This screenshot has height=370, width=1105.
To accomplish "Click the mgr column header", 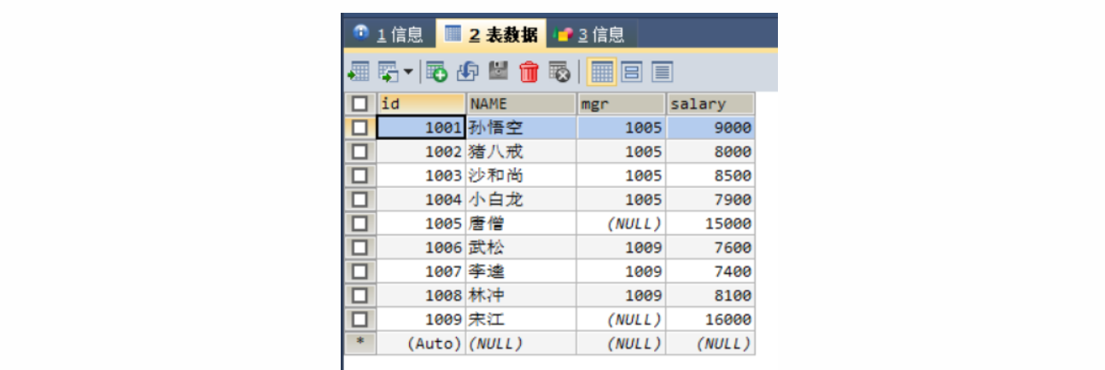I will 621,104.
